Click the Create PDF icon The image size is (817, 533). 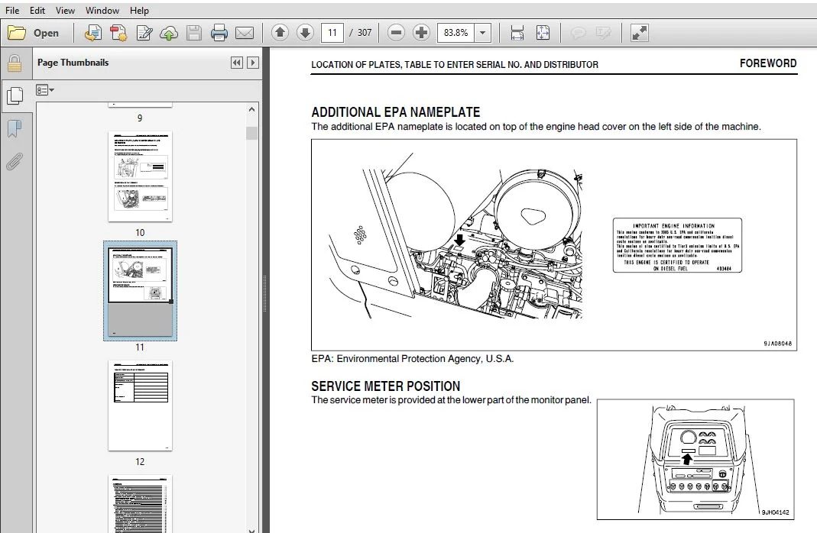coord(118,33)
